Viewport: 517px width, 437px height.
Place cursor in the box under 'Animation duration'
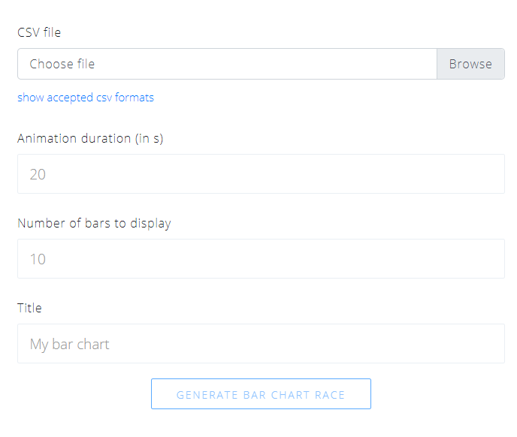pos(261,174)
